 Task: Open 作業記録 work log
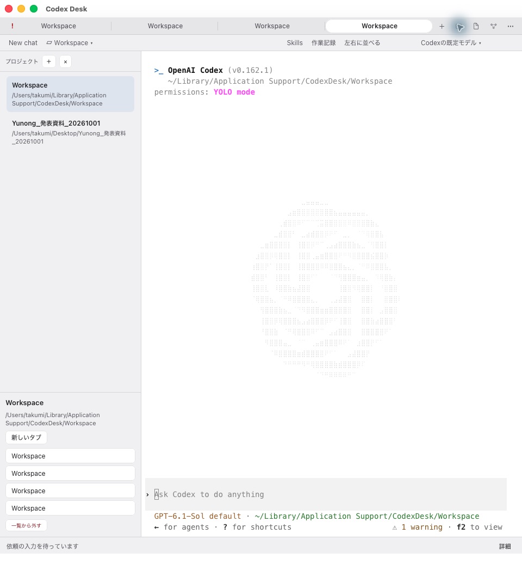323,42
